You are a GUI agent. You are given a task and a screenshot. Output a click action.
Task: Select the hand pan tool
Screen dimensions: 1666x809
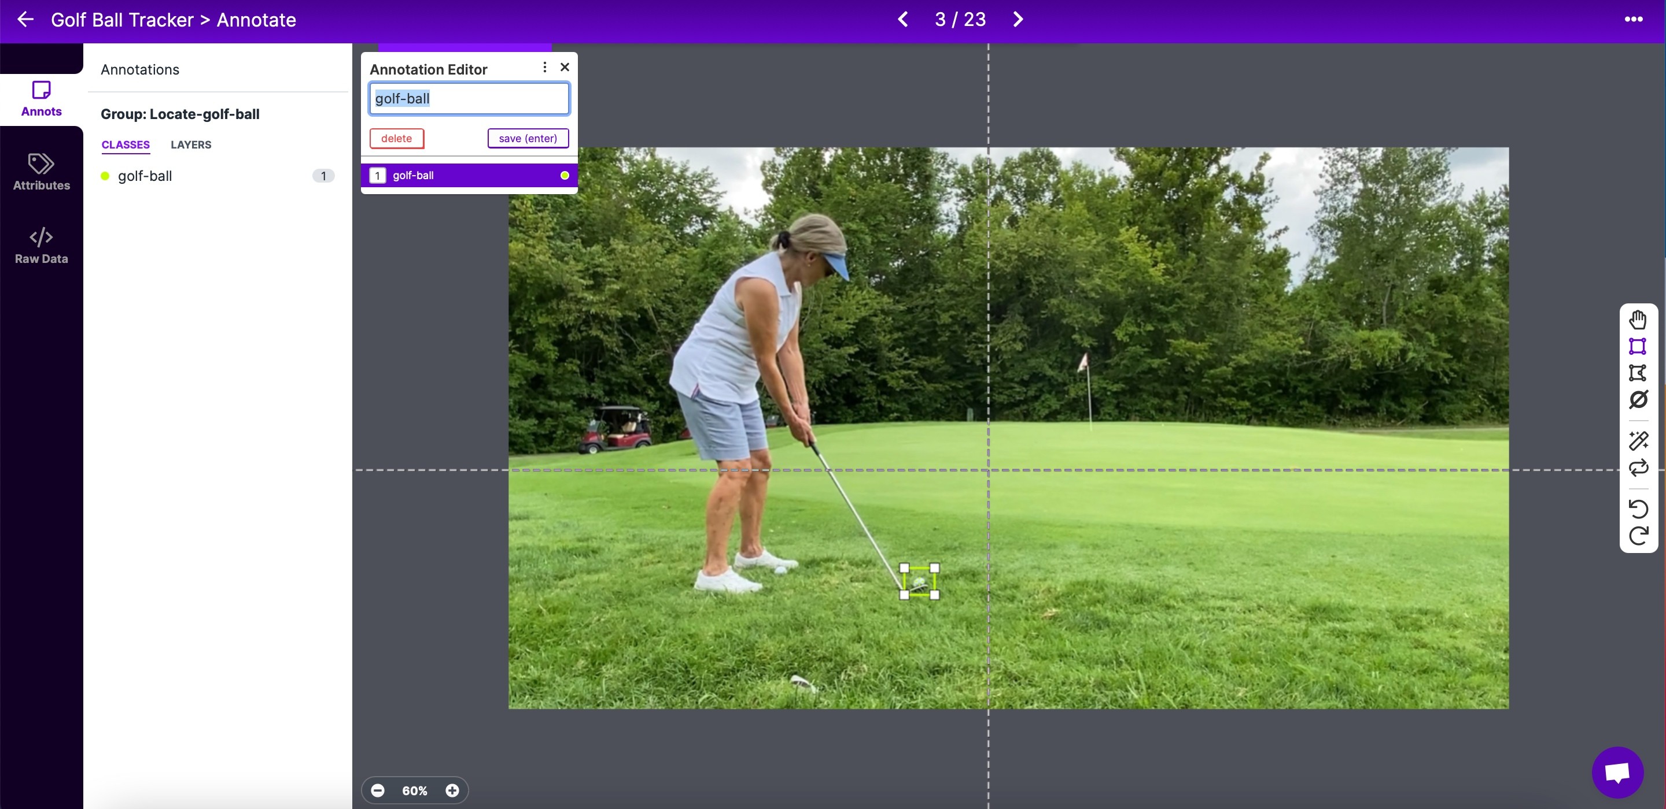[x=1638, y=319]
